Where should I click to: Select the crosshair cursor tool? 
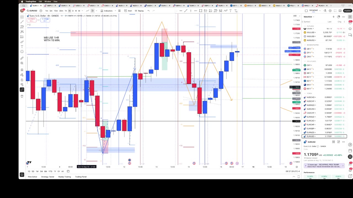[22, 17]
